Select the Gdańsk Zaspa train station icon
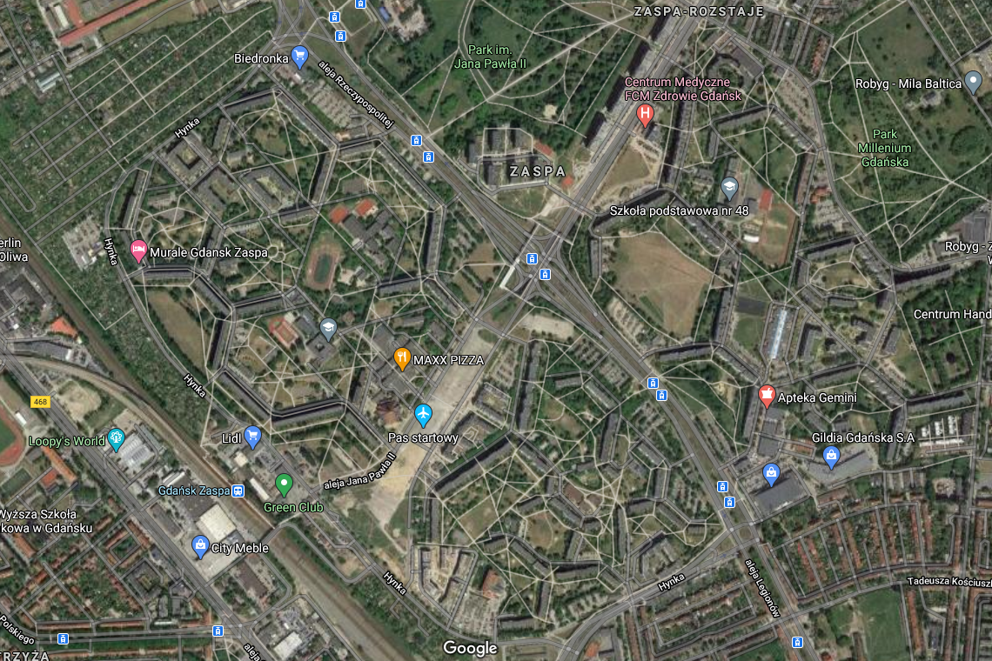This screenshot has height=661, width=992. point(238,491)
